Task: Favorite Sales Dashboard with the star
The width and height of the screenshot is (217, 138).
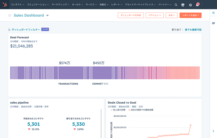Action: (x=9, y=15)
